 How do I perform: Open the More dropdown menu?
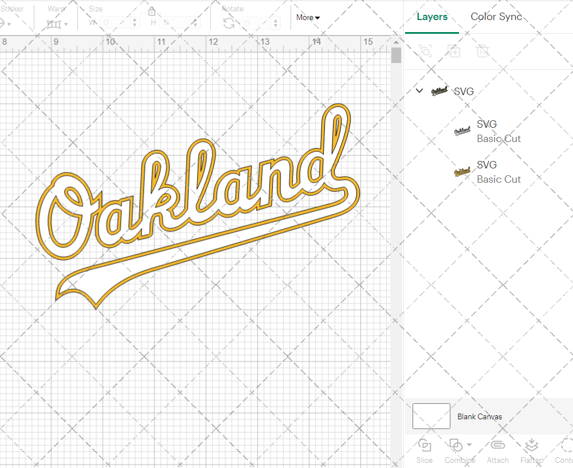coord(308,18)
